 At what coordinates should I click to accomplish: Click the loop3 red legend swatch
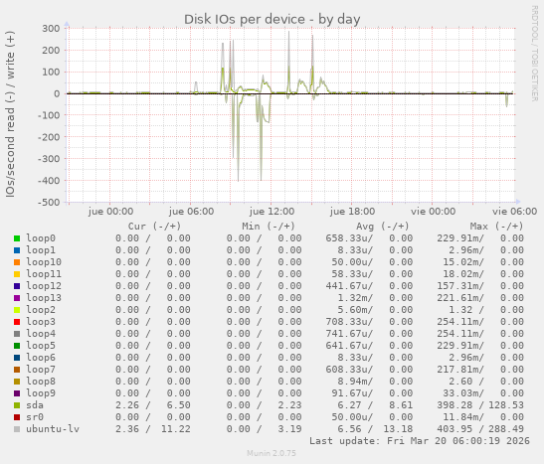click(17, 322)
